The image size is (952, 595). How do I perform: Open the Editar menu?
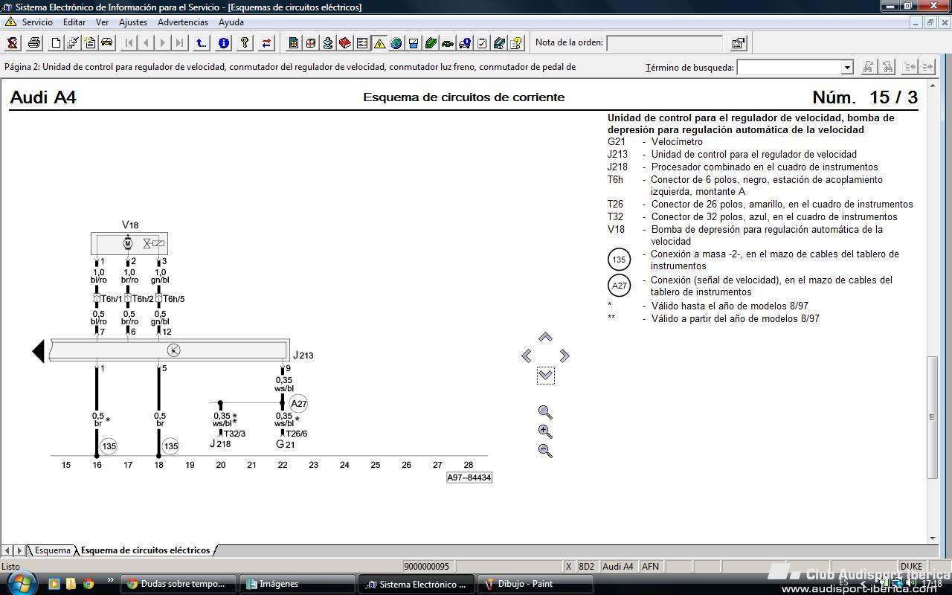(74, 22)
